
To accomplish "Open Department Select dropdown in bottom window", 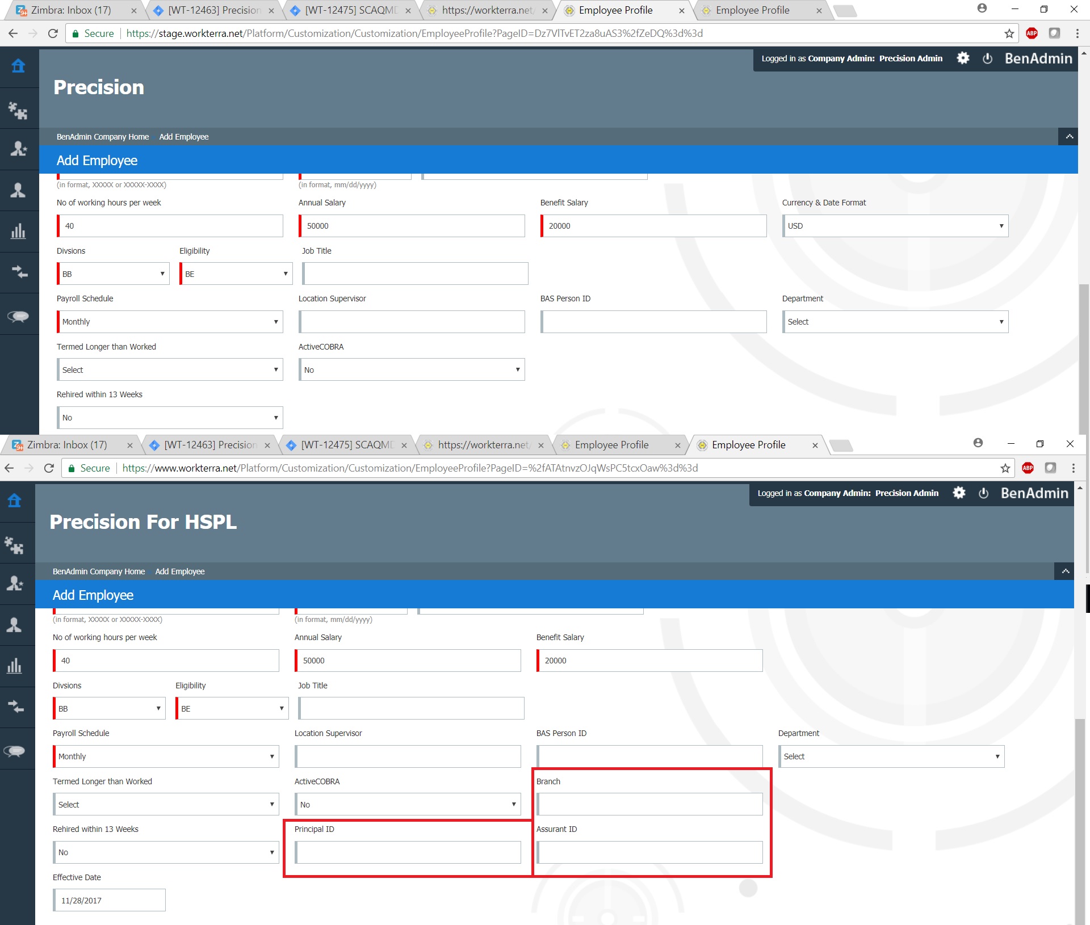I will coord(891,756).
